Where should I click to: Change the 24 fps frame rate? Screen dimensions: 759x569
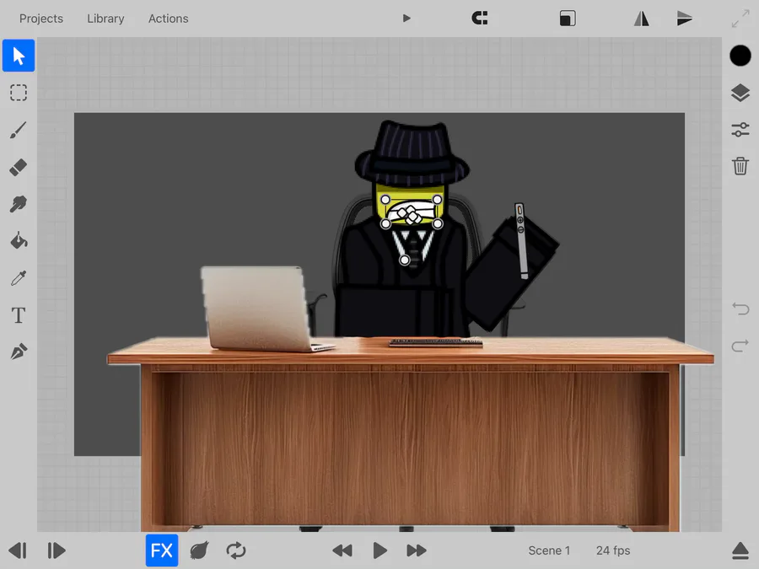pyautogui.click(x=613, y=550)
